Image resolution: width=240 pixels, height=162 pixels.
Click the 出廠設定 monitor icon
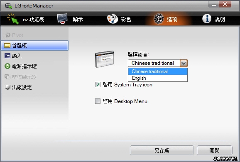coord(7,87)
